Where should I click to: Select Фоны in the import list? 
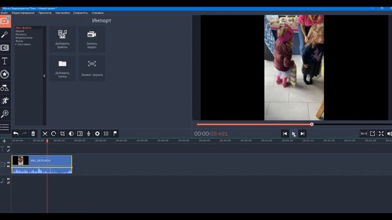point(19,41)
